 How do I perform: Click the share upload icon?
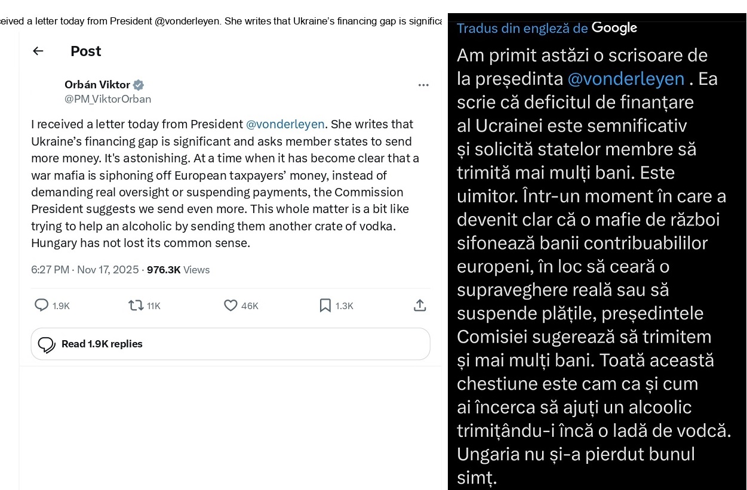[x=420, y=306]
